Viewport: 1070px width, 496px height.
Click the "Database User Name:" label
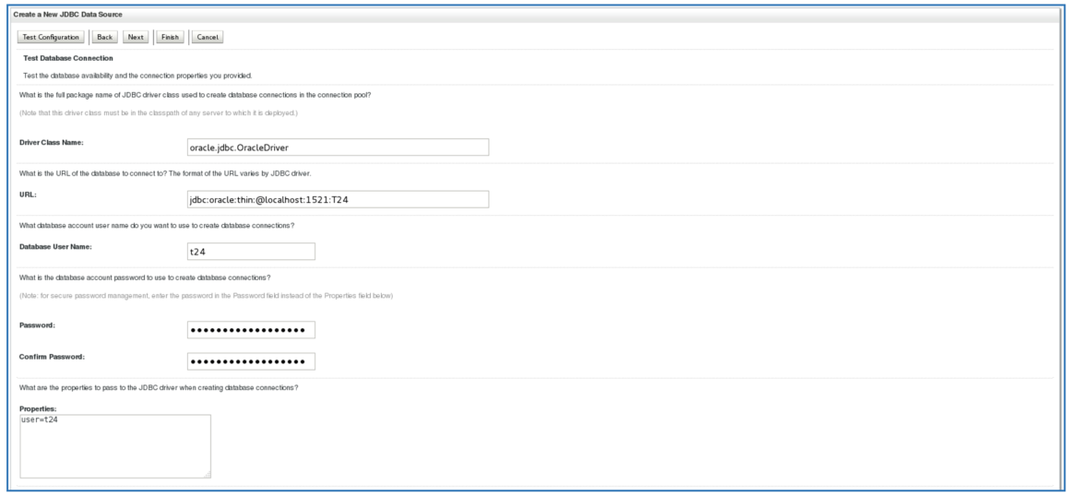pyautogui.click(x=55, y=247)
